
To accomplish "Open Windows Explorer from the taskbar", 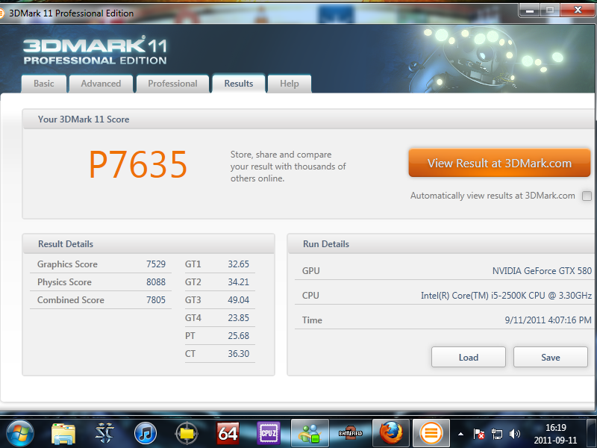I will 63,434.
